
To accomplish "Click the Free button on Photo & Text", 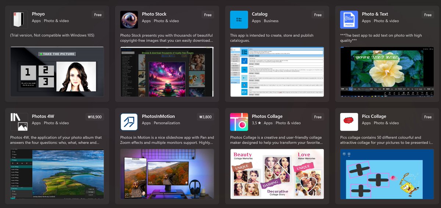I will click(x=428, y=15).
